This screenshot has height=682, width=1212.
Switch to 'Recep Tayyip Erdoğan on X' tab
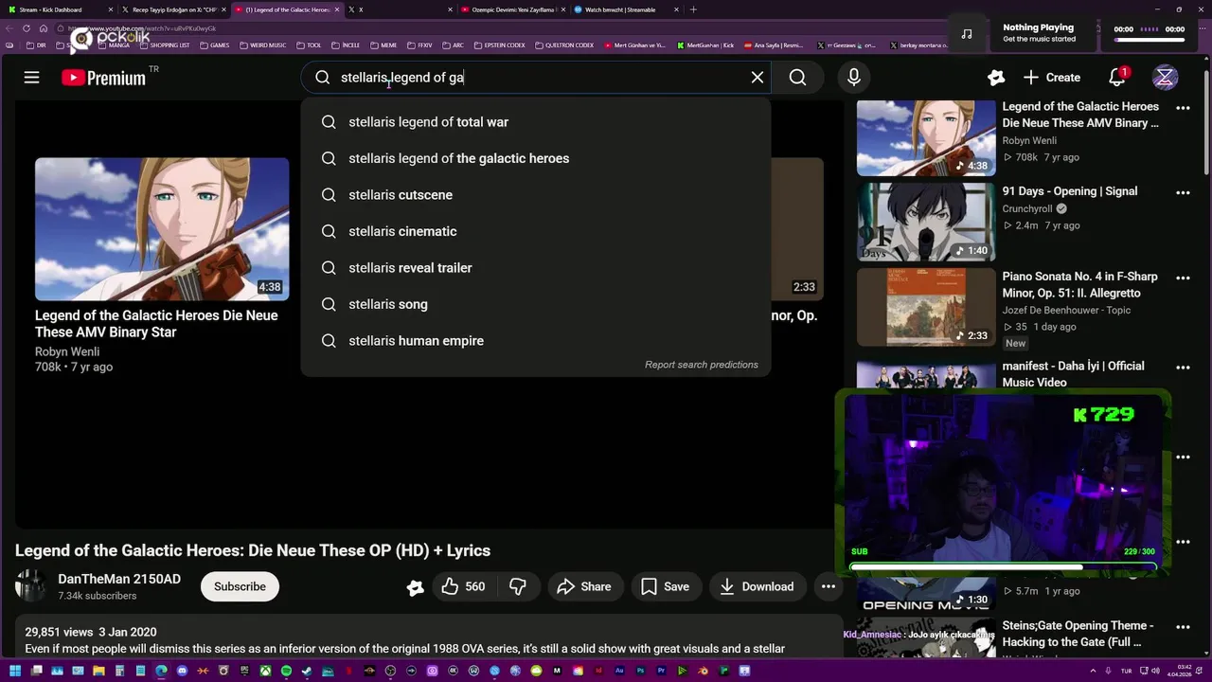[x=172, y=9]
